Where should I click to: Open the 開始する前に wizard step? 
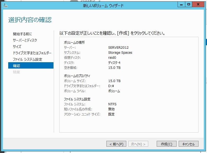tap(22, 34)
